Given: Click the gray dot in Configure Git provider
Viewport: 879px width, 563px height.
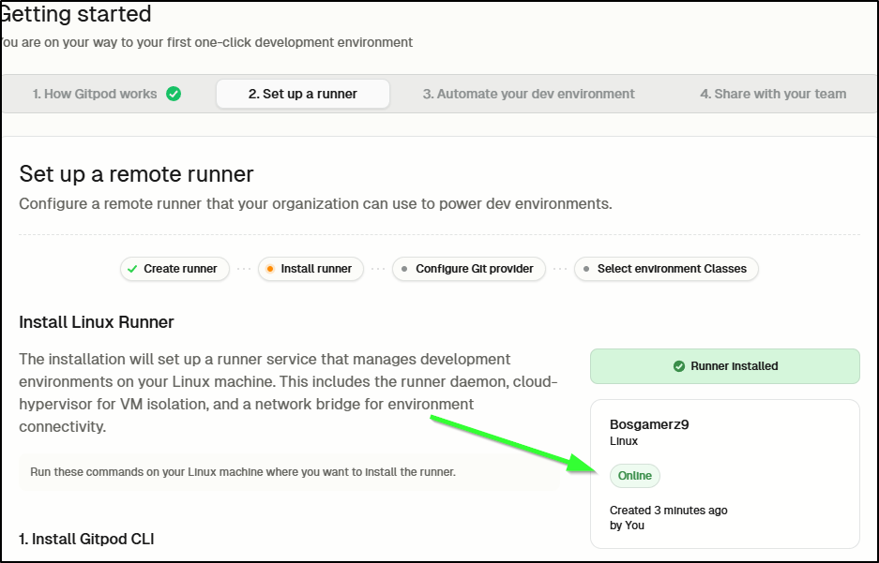Looking at the screenshot, I should [x=404, y=269].
